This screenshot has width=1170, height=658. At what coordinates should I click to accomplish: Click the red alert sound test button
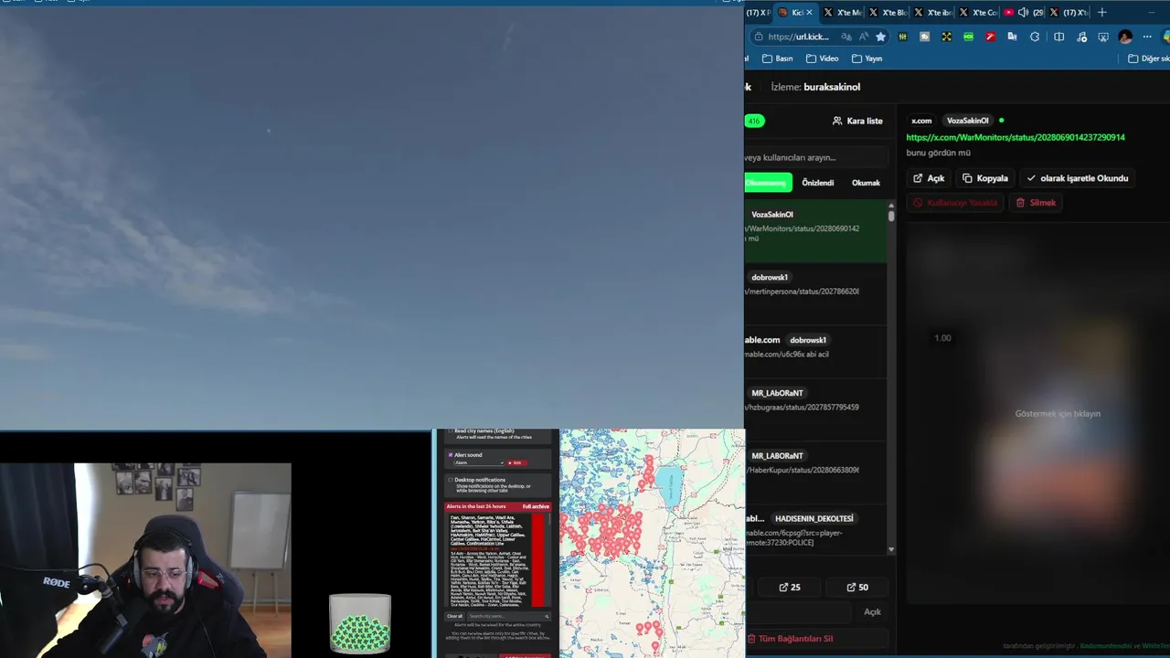tap(517, 463)
